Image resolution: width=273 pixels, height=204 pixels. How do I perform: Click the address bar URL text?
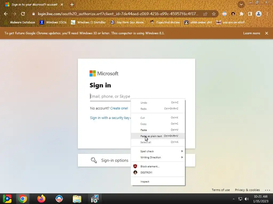tap(118, 14)
